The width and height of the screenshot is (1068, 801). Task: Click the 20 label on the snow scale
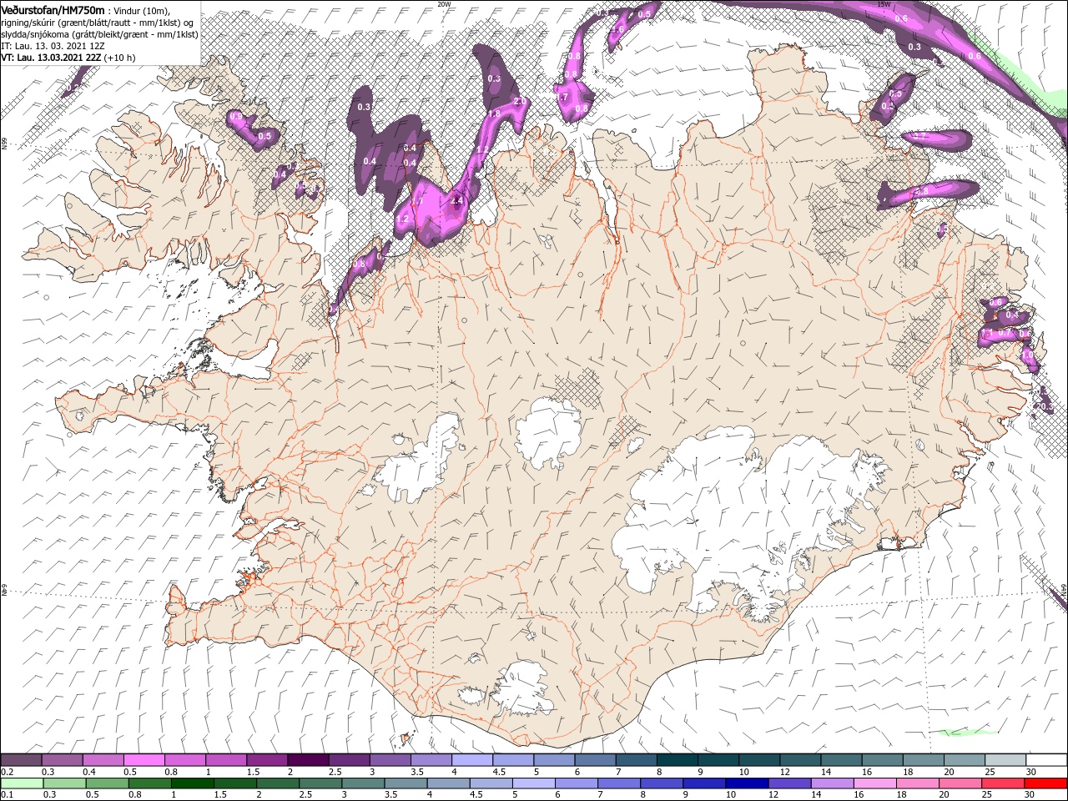(x=949, y=772)
